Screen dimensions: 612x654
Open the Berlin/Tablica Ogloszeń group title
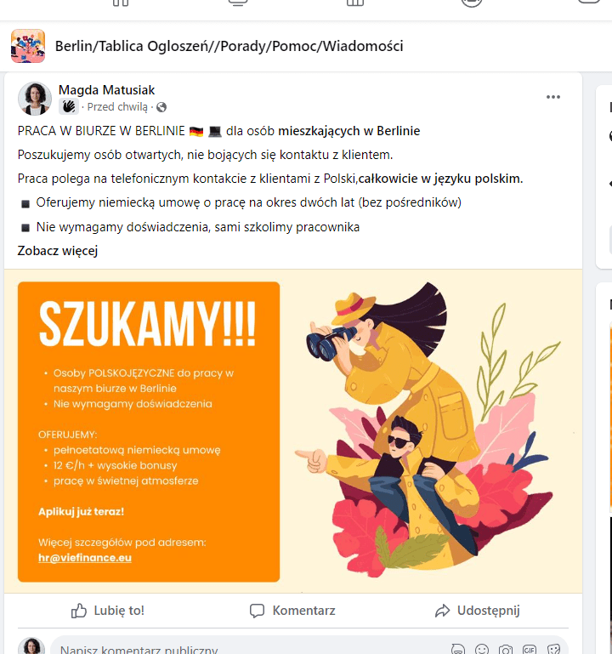tap(229, 46)
